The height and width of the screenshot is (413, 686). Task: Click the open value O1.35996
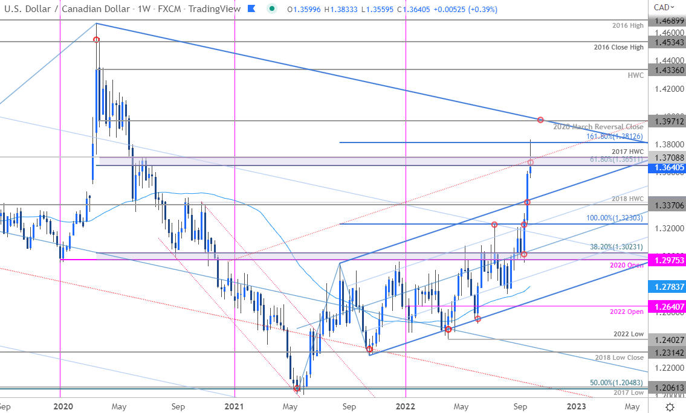(304, 9)
